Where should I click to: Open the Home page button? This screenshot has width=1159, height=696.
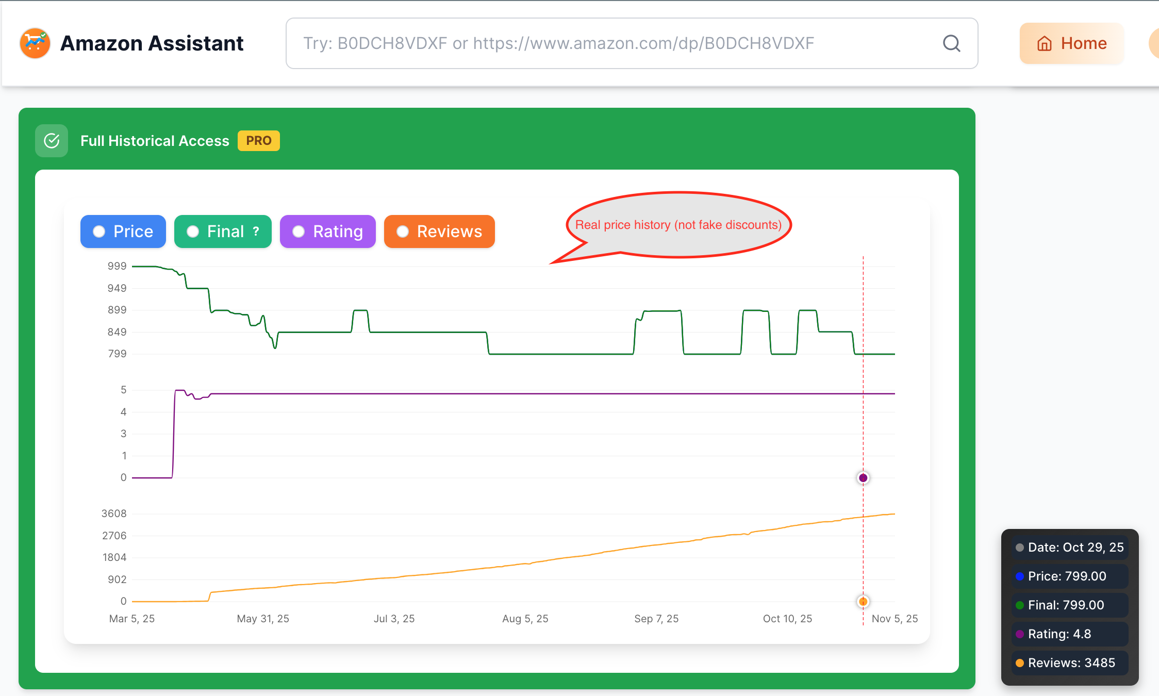(x=1071, y=44)
